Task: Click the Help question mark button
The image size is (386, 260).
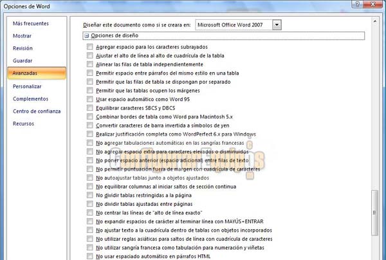Action: click(357, 4)
